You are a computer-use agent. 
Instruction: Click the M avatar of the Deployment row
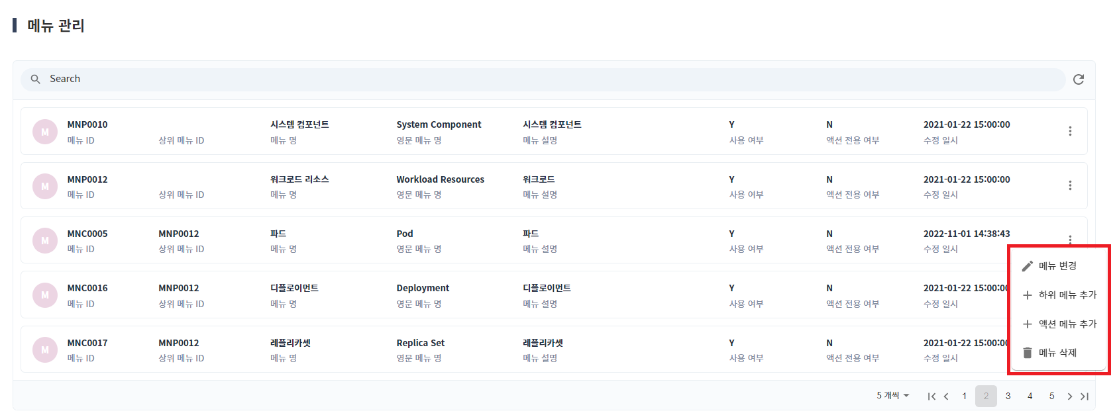pos(45,295)
